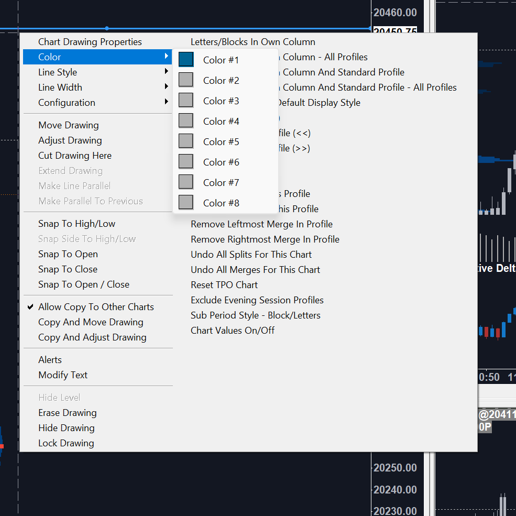This screenshot has height=516, width=516.
Task: Select Reset TPO Chart
Action: coord(224,284)
